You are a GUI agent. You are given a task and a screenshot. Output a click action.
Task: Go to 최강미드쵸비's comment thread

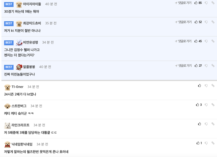[x=183, y=22]
